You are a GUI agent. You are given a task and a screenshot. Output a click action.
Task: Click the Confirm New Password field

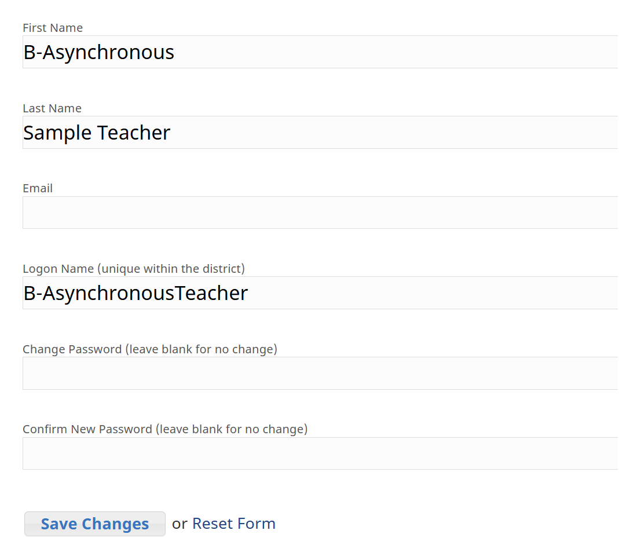(321, 453)
